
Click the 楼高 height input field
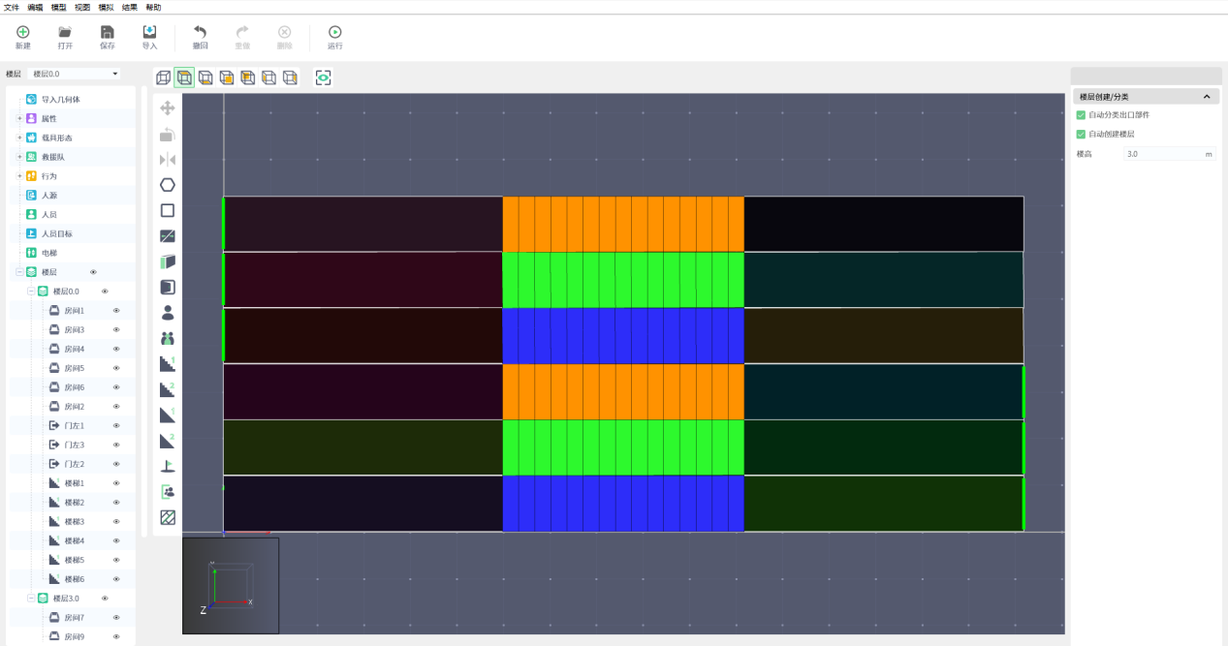[1161, 154]
